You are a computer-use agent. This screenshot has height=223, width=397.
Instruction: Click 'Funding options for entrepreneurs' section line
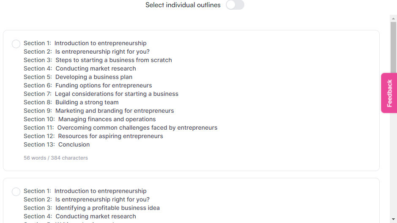103,85
